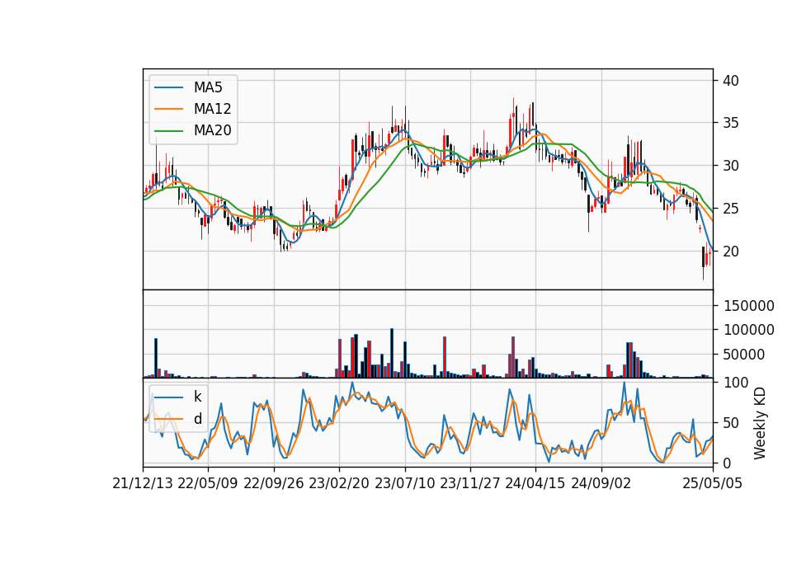
Task: Click the volume axis value 150000
Action: point(748,306)
